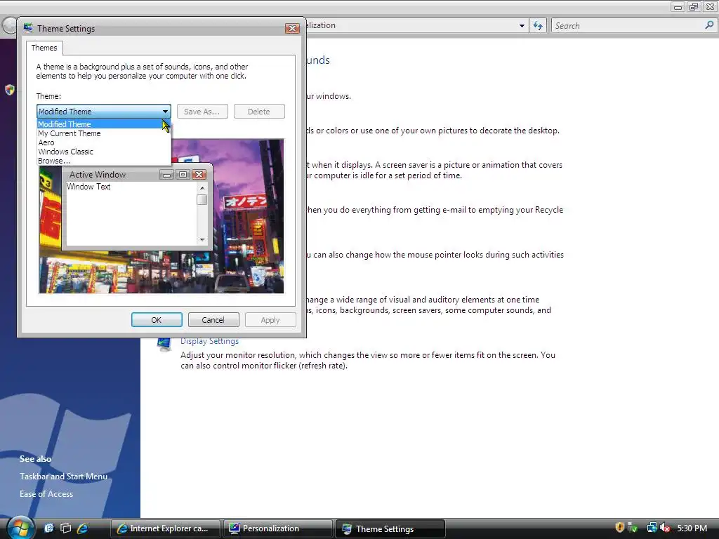This screenshot has height=539, width=719.
Task: Click the Save As... button
Action: tap(202, 112)
